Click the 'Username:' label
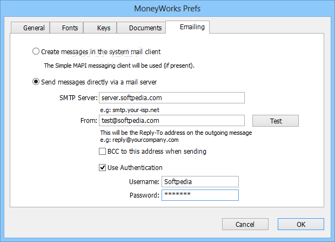The image size is (335, 242). point(144,181)
